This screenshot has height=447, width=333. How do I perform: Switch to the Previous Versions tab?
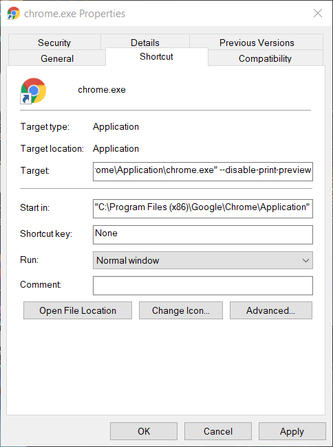pos(257,43)
